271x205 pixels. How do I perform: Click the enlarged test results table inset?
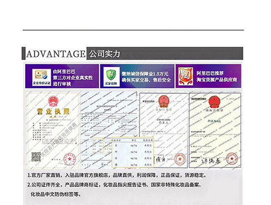[x=132, y=152]
